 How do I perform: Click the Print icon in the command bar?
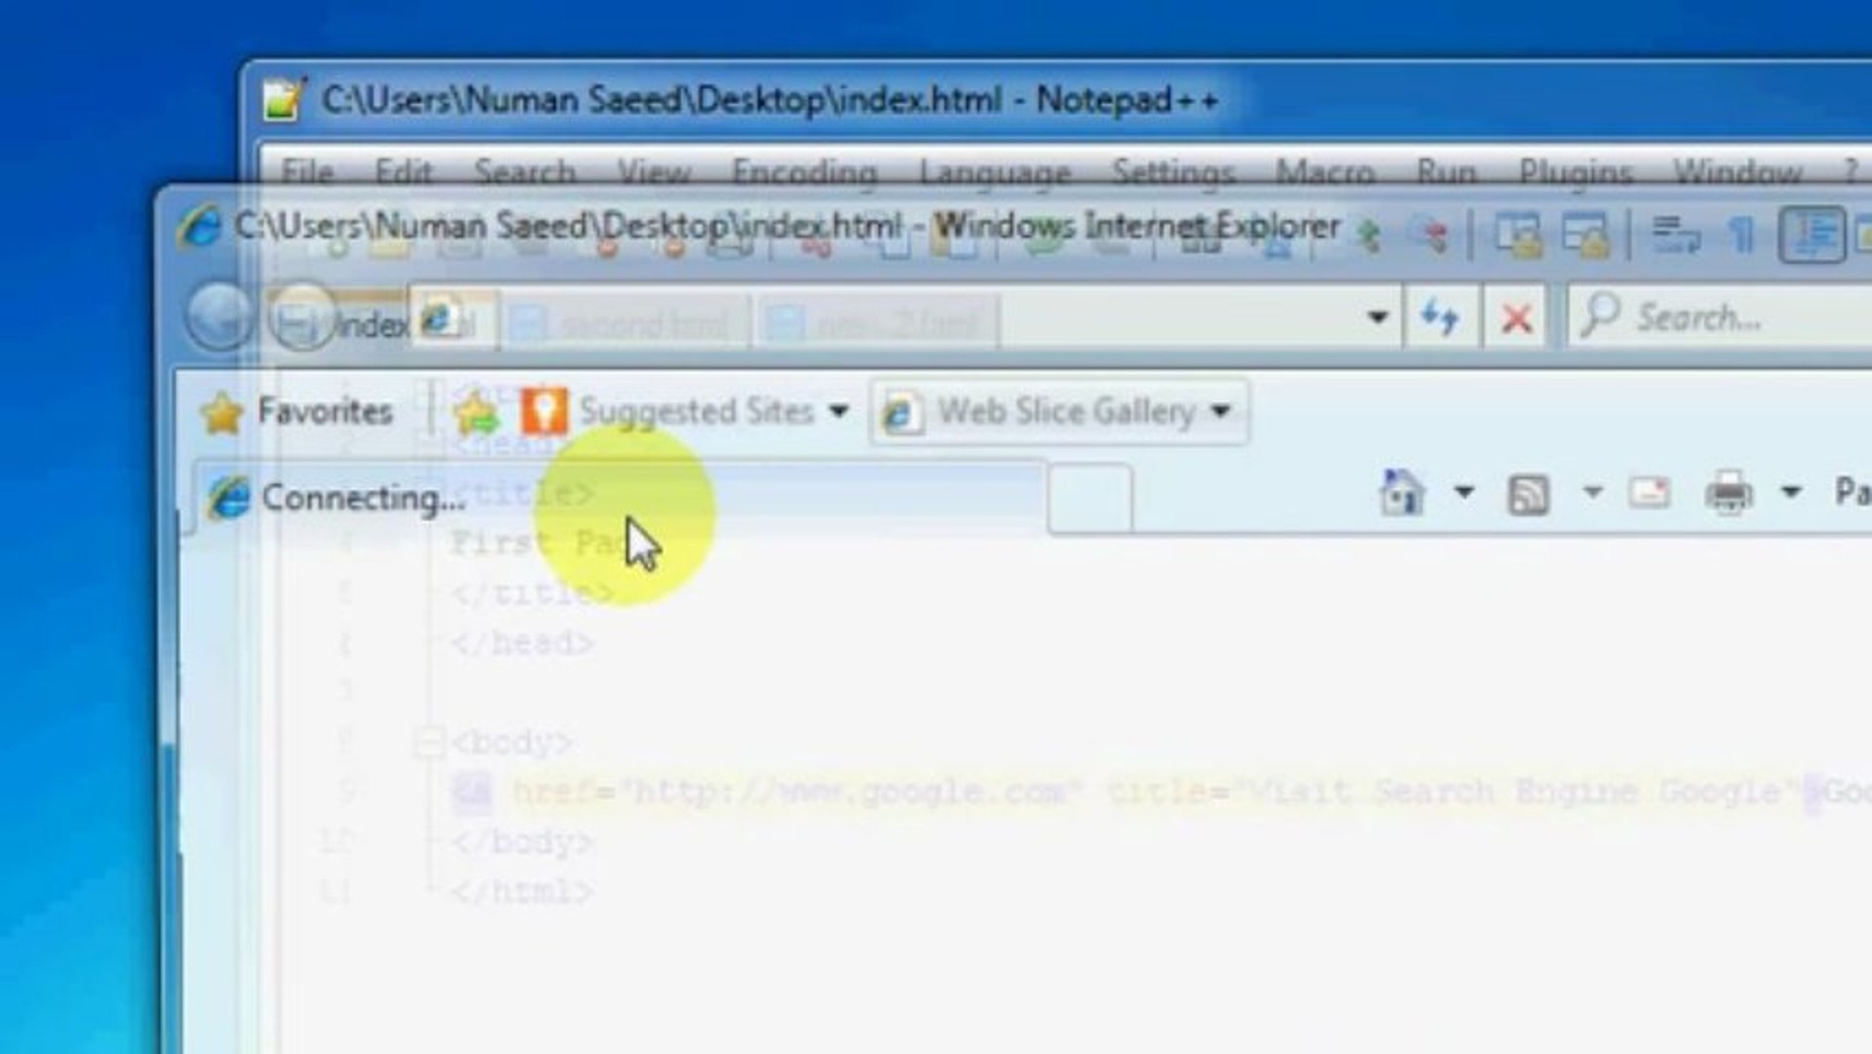1729,493
